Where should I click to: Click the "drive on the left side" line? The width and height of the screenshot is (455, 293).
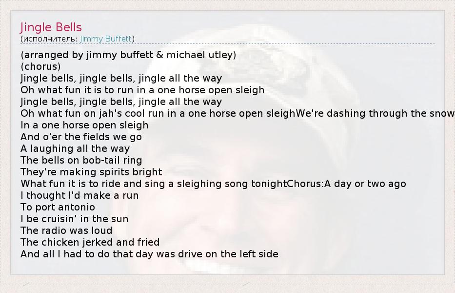pos(149,254)
